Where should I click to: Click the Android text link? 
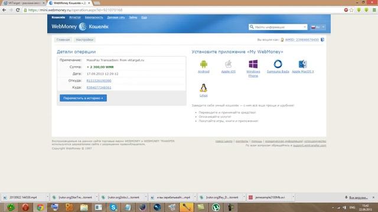coord(203,72)
